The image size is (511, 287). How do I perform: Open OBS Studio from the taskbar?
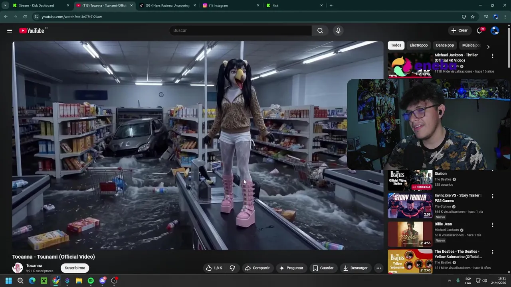[114, 281]
